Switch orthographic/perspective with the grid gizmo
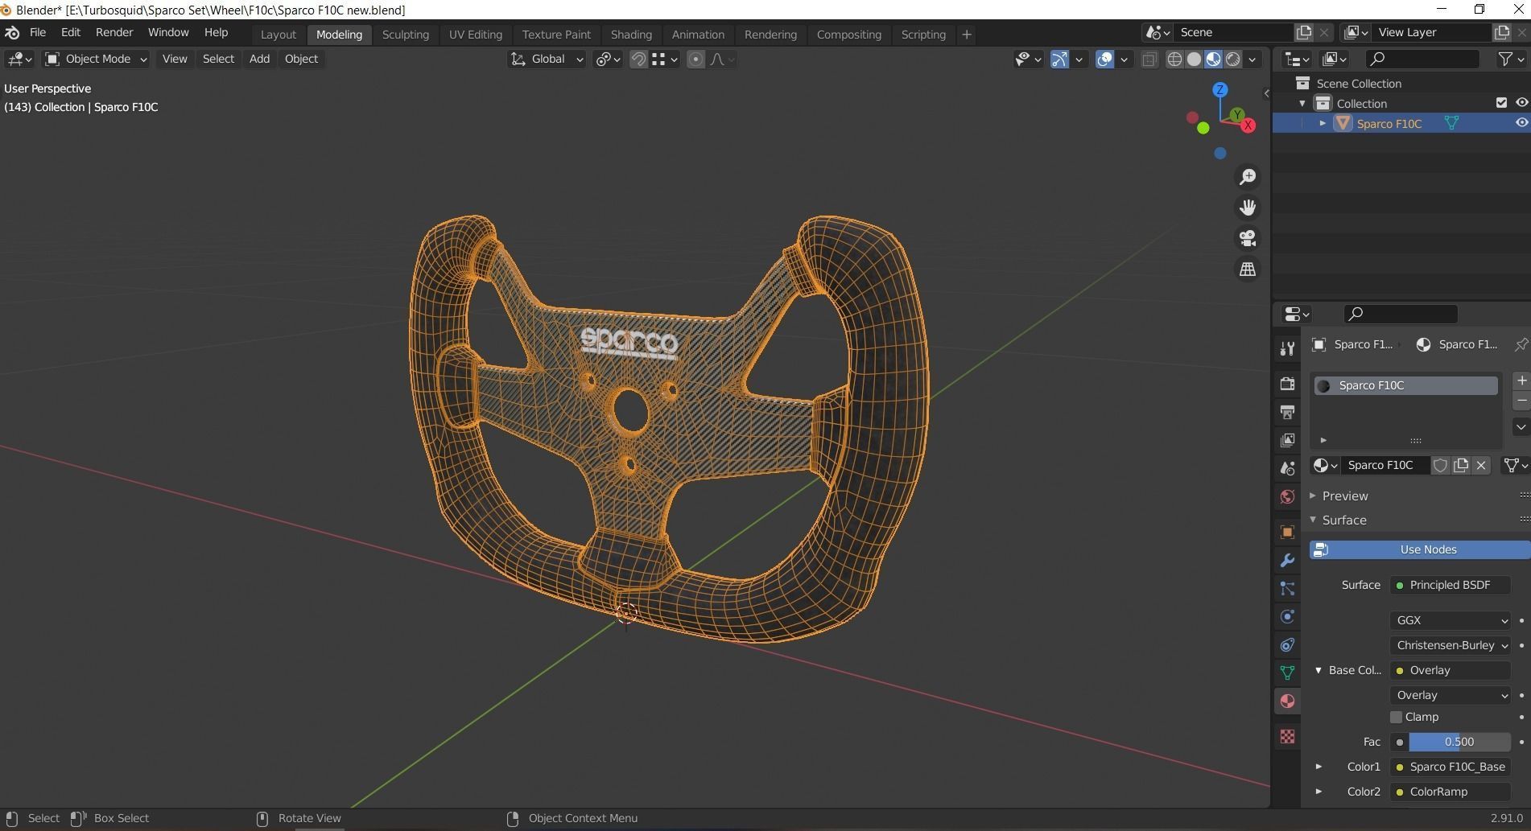The image size is (1531, 831). tap(1248, 269)
